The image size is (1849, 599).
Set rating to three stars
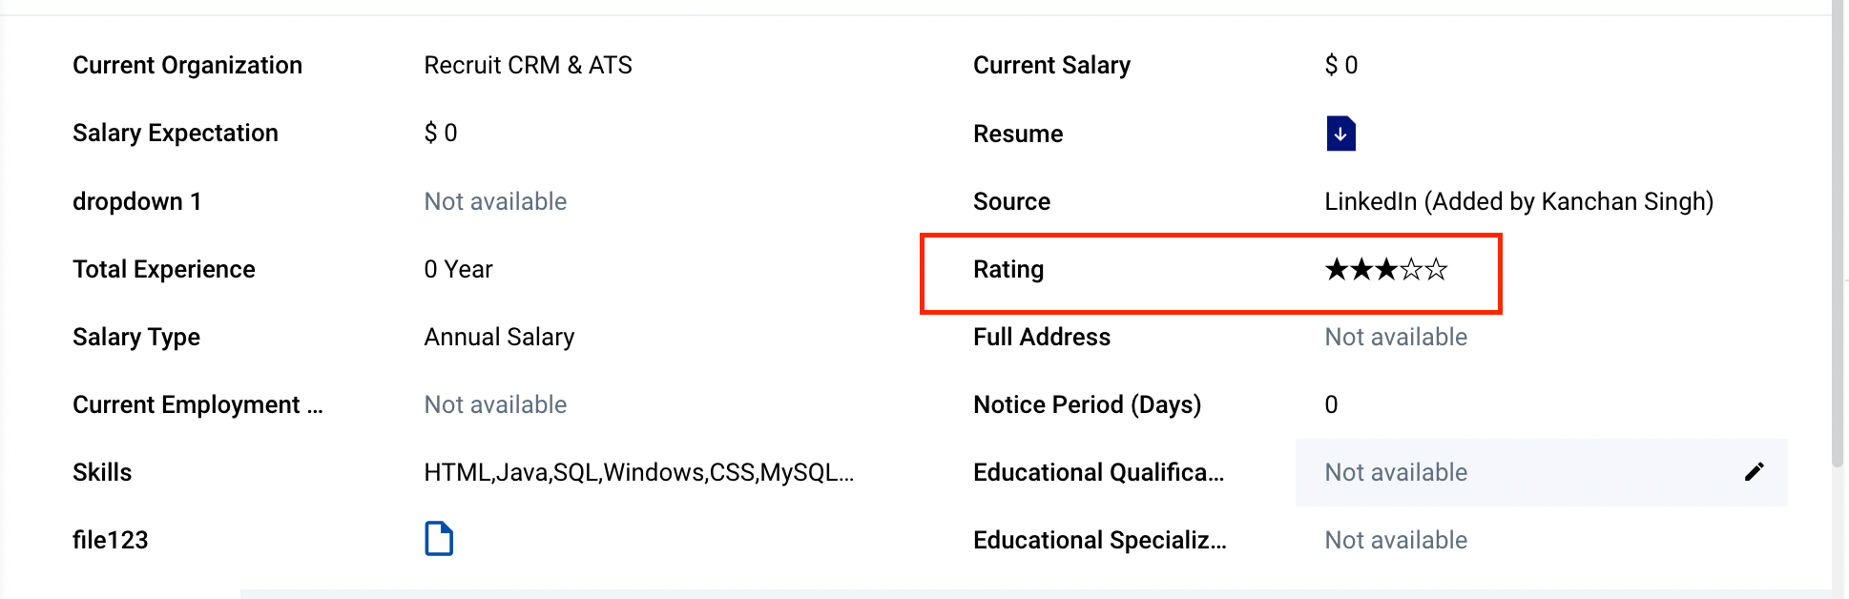pos(1386,270)
